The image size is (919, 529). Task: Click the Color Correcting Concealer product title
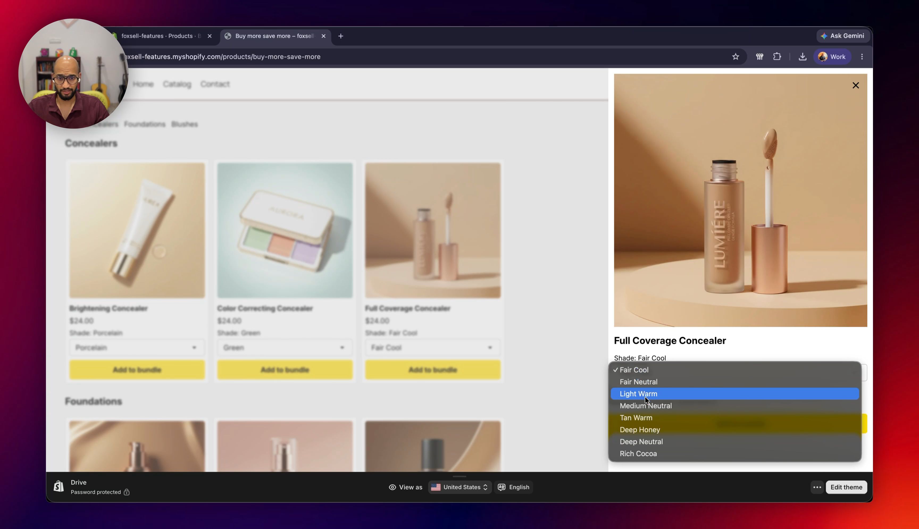[x=265, y=308]
